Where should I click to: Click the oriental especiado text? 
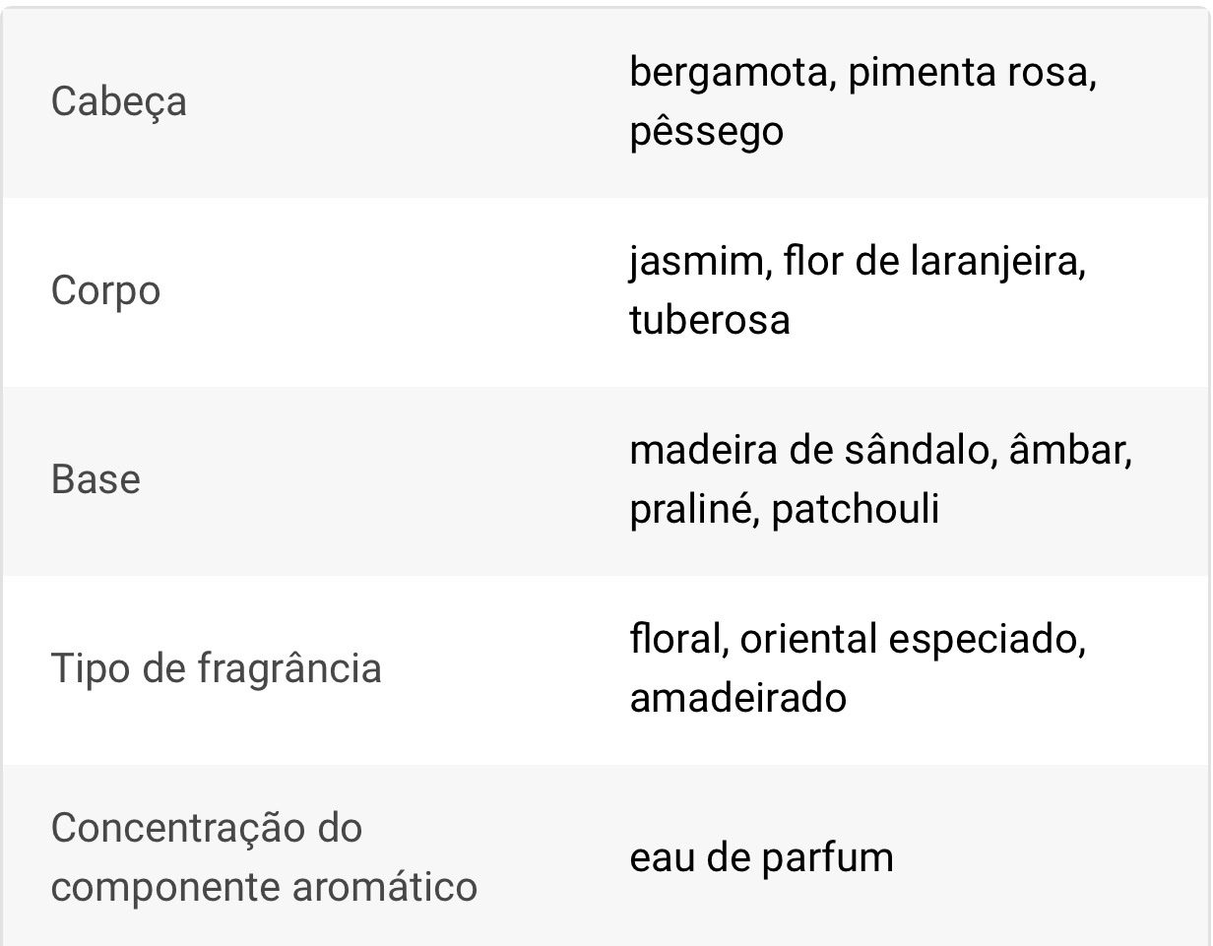[x=909, y=640]
